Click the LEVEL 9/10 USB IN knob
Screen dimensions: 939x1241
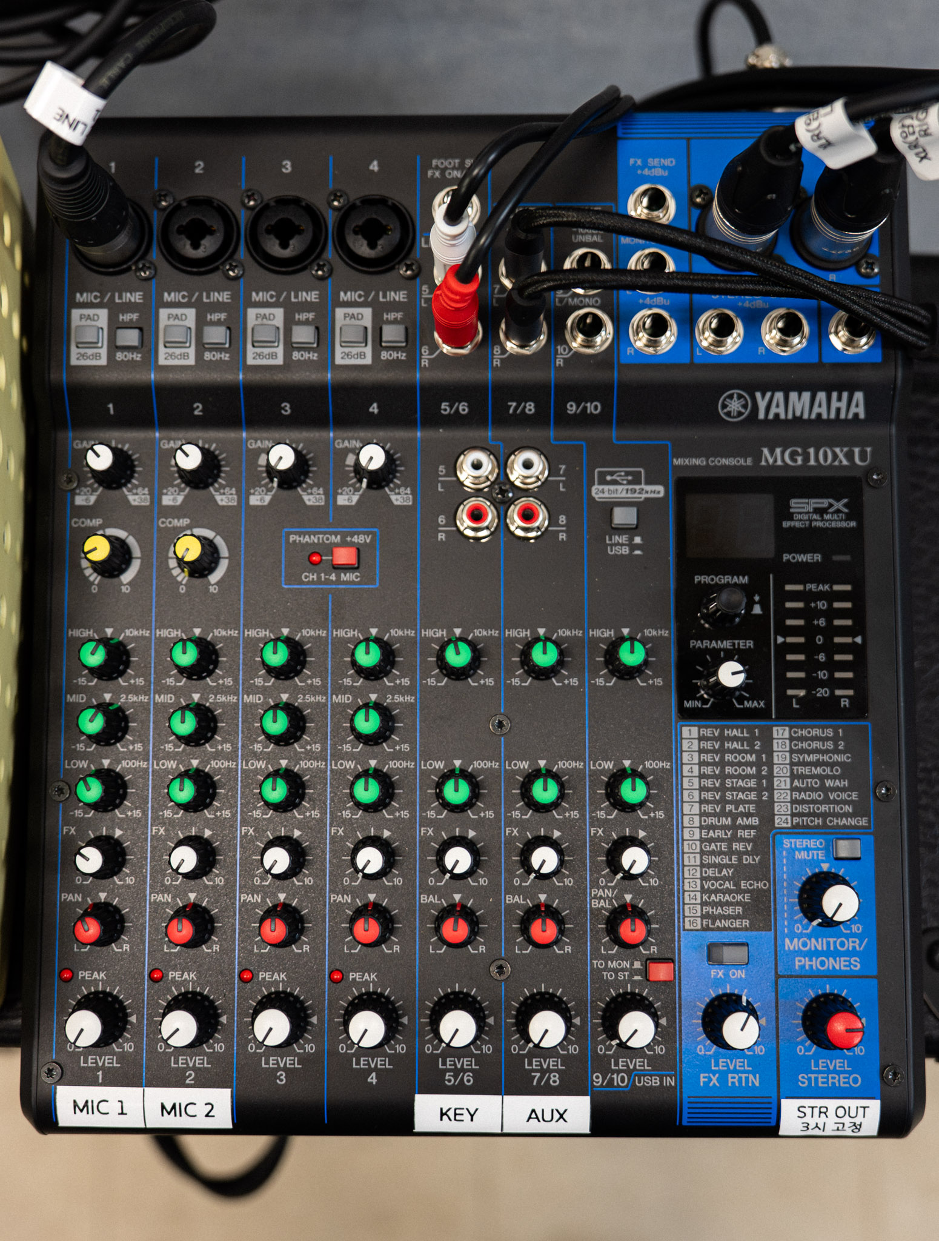(x=631, y=1022)
